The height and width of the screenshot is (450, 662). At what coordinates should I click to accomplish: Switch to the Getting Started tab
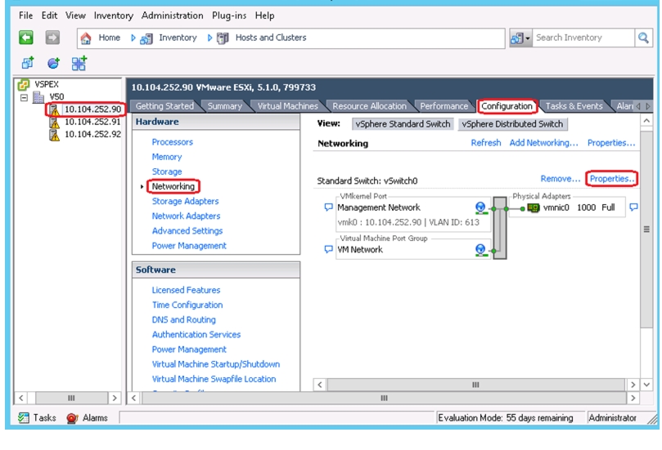164,106
